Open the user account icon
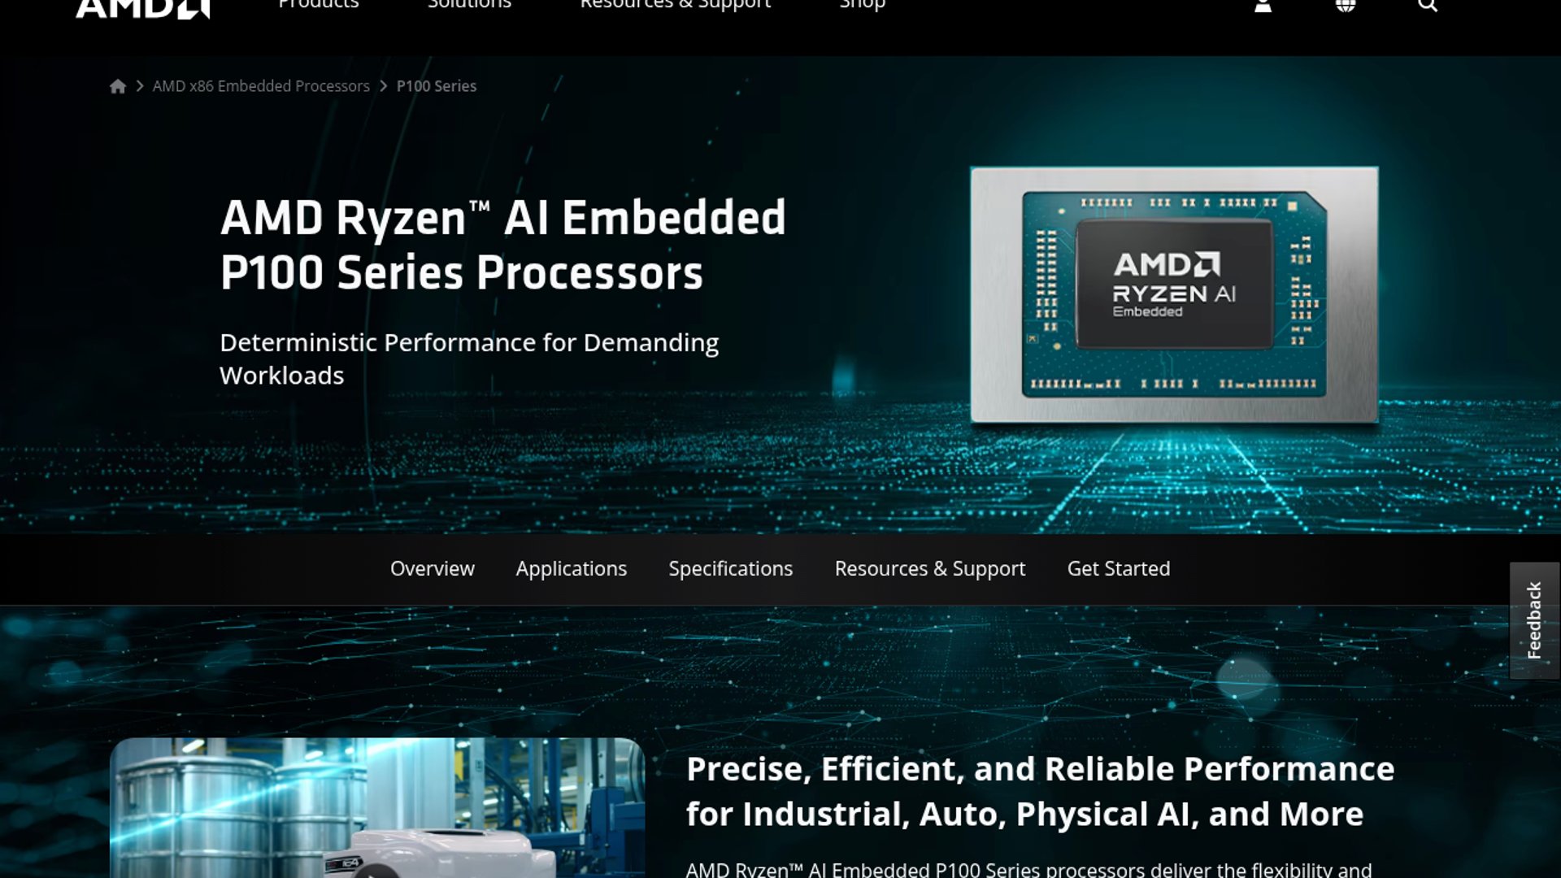Image resolution: width=1561 pixels, height=878 pixels. click(1263, 6)
